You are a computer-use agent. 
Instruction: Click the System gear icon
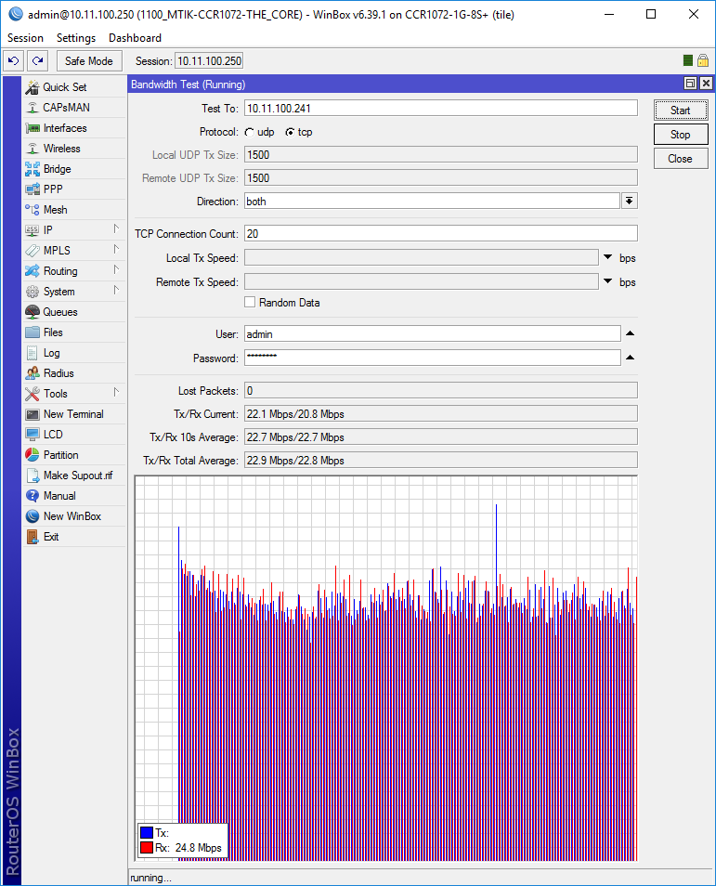33,292
